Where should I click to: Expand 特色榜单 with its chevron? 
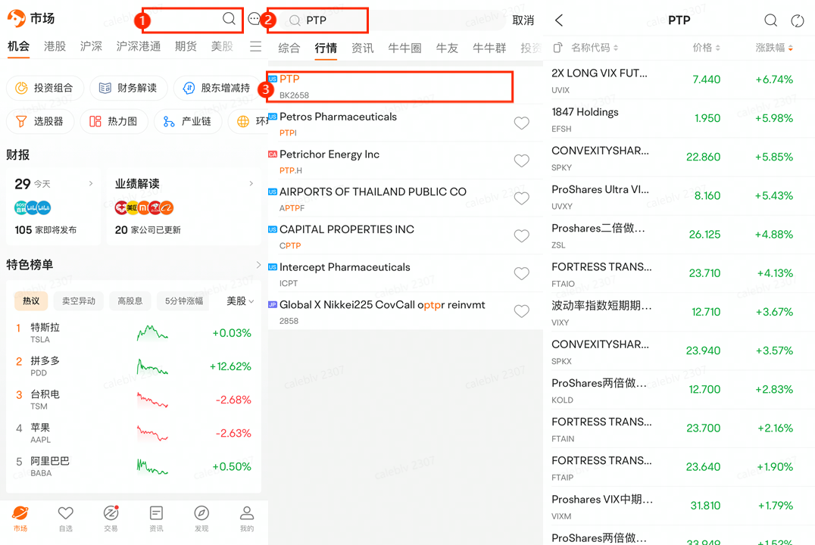coord(258,265)
